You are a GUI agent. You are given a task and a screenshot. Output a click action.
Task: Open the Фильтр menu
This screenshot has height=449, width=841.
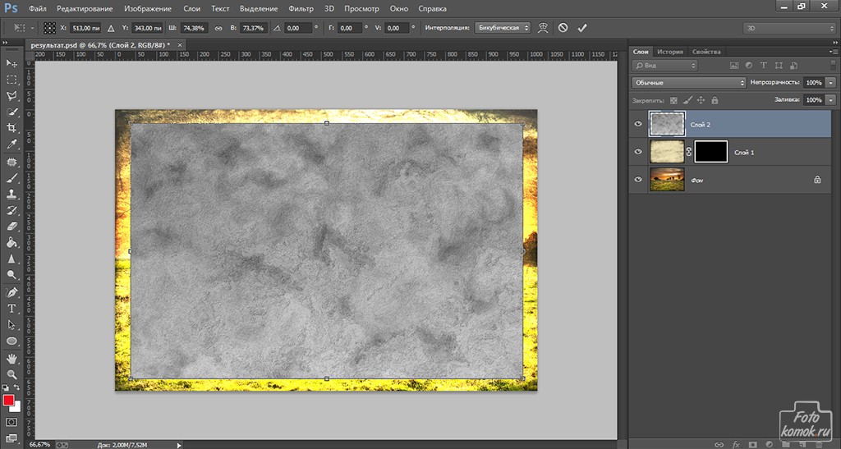(301, 8)
